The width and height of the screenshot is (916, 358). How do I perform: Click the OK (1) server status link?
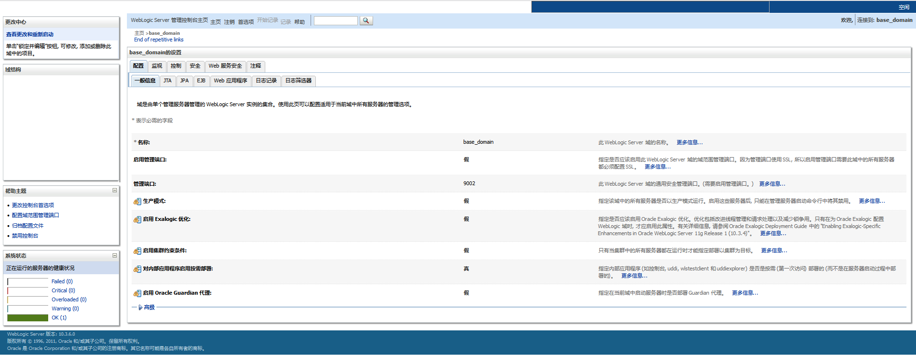coord(59,318)
